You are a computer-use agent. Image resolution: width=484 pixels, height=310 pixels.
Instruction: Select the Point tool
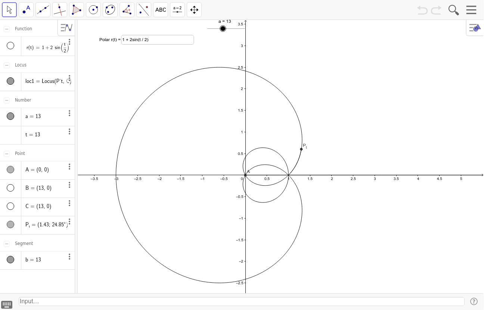tap(26, 10)
